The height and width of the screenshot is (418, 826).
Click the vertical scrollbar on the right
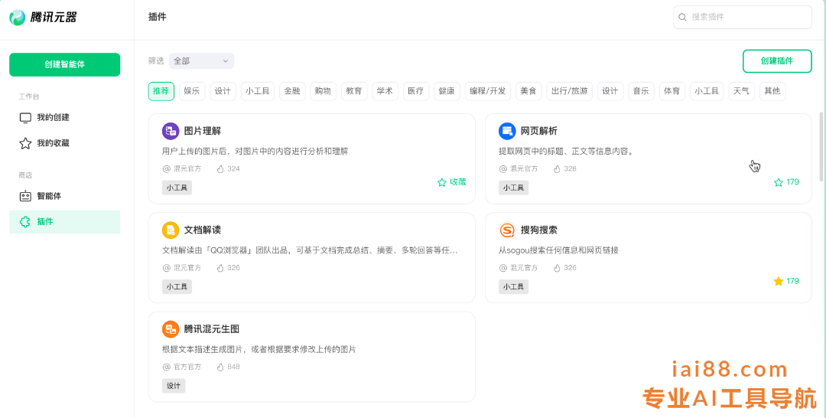point(821,147)
